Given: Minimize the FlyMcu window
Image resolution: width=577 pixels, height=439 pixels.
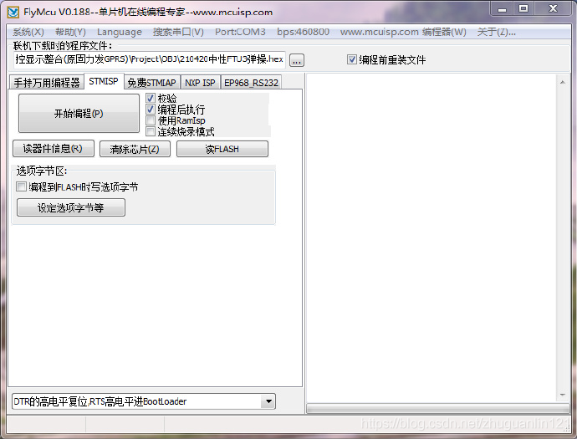Looking at the screenshot, I should pyautogui.click(x=502, y=9).
